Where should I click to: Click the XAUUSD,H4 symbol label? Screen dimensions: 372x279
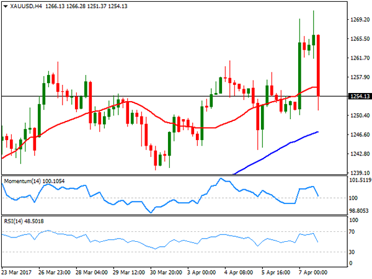coord(26,6)
